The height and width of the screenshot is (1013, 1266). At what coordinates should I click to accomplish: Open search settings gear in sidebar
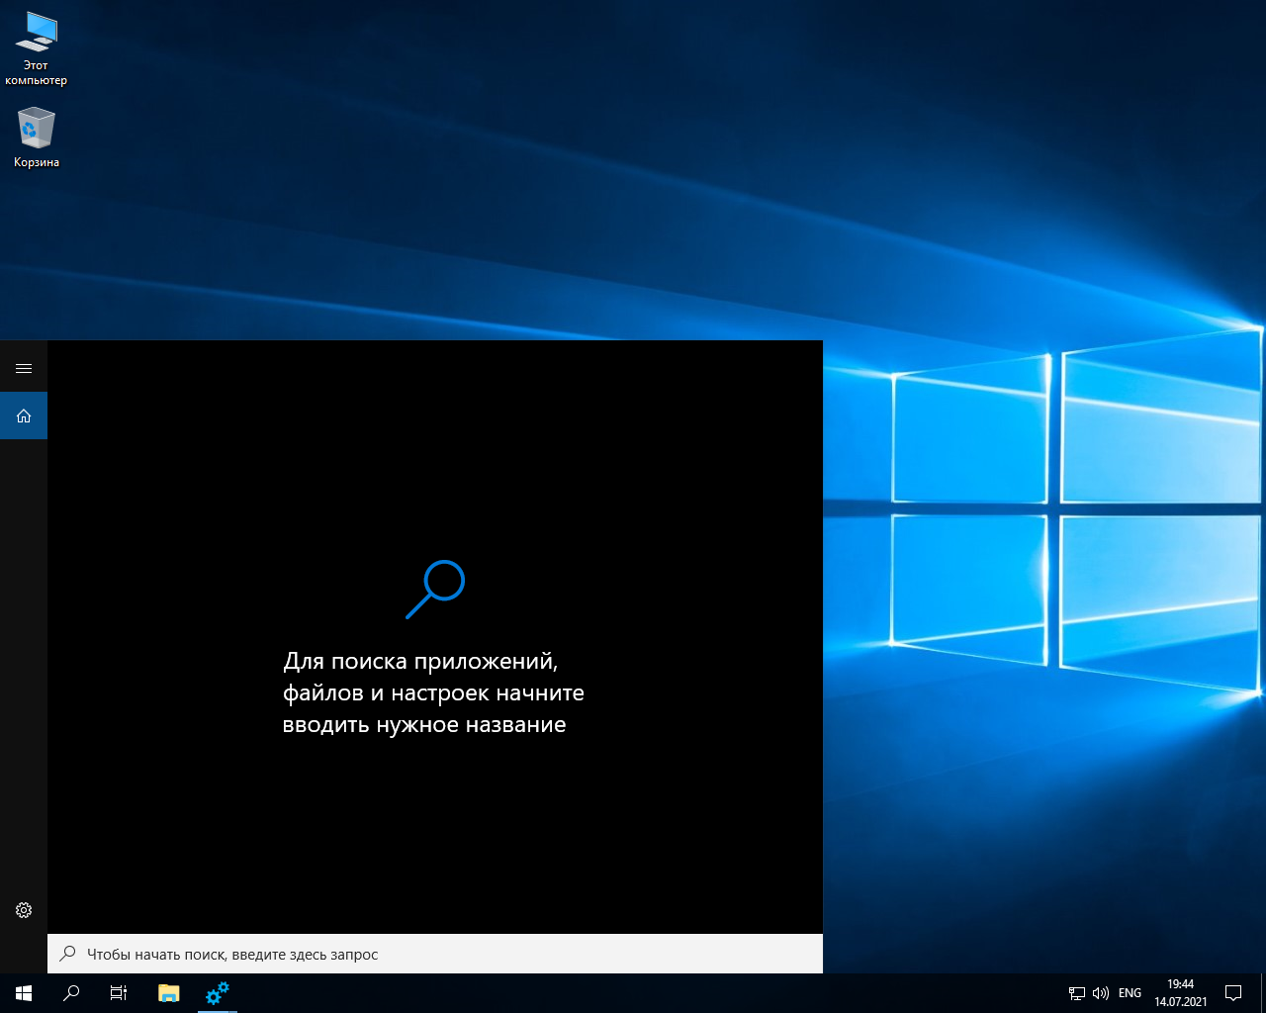pos(24,910)
